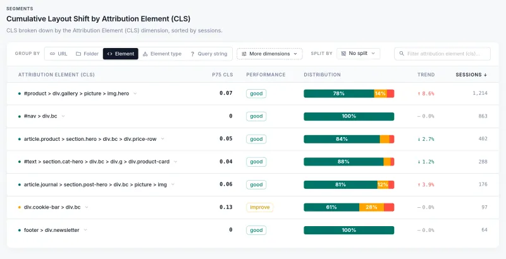This screenshot has width=506, height=259.
Task: Click the 0.04 P75 CLS value
Action: click(226, 161)
